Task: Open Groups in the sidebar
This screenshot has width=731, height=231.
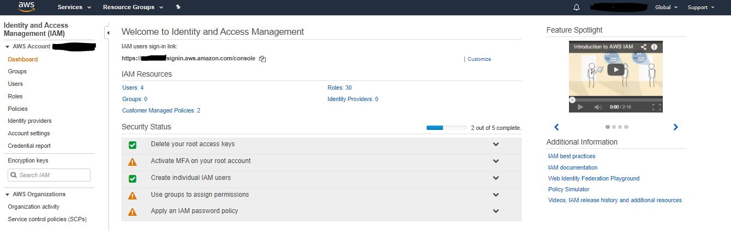Action: tap(17, 71)
